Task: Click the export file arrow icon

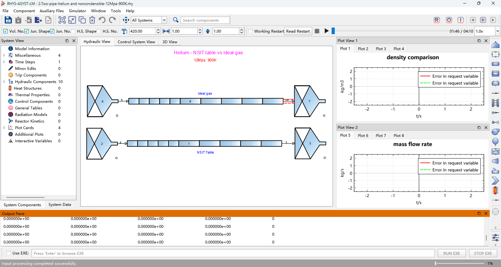Action: (x=38, y=20)
